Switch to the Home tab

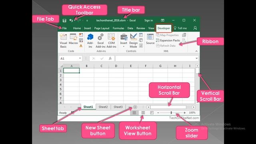click(x=77, y=28)
